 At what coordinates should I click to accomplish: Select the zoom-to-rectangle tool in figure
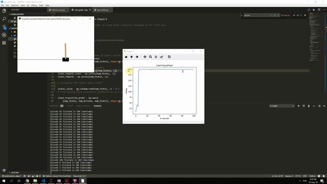[x=150, y=57]
